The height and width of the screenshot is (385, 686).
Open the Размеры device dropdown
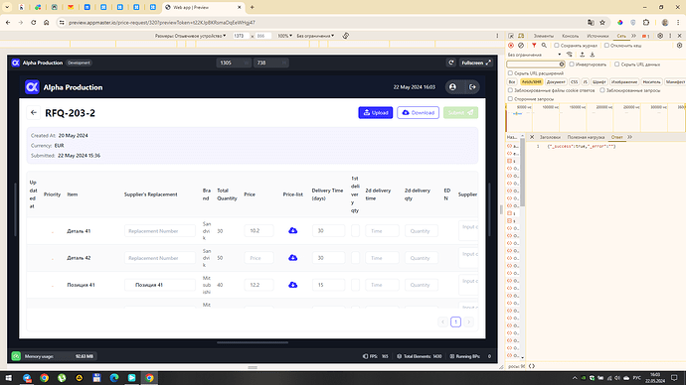pyautogui.click(x=190, y=36)
